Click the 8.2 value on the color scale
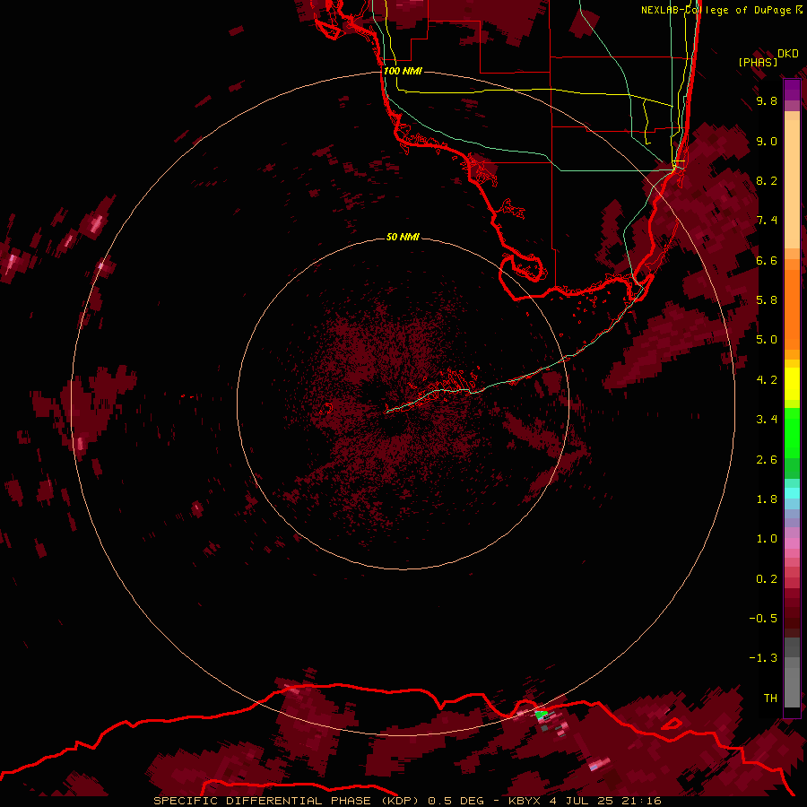This screenshot has height=807, width=807. point(767,180)
